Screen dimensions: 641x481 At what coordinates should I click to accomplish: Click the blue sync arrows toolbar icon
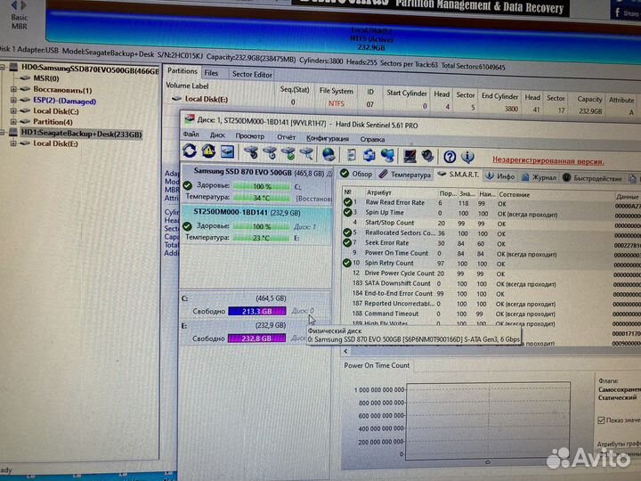coord(369,155)
